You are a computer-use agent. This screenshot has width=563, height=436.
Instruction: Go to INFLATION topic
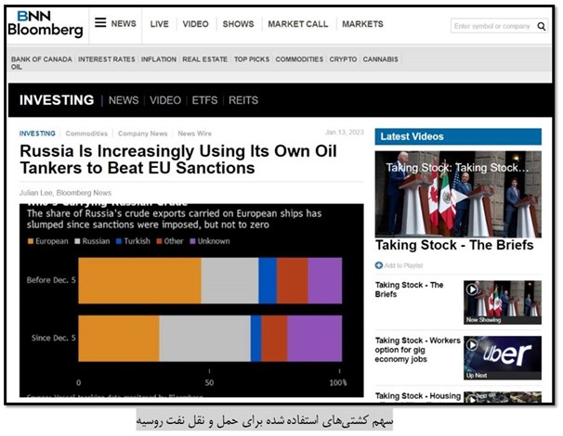(x=158, y=59)
